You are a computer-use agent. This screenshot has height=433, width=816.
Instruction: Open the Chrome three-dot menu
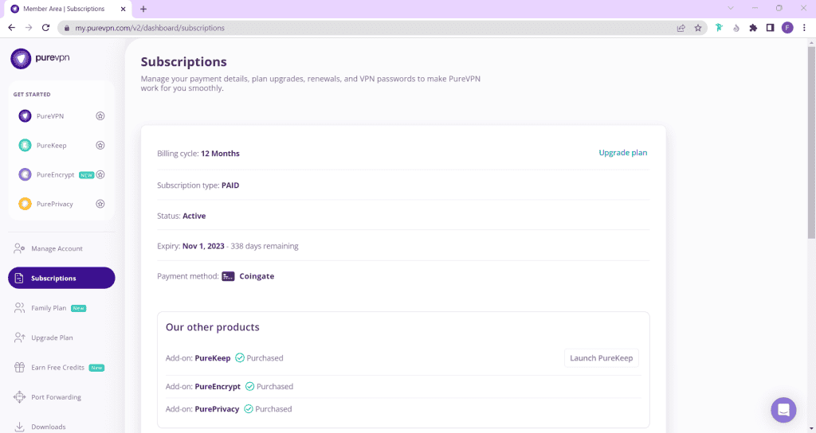click(804, 28)
